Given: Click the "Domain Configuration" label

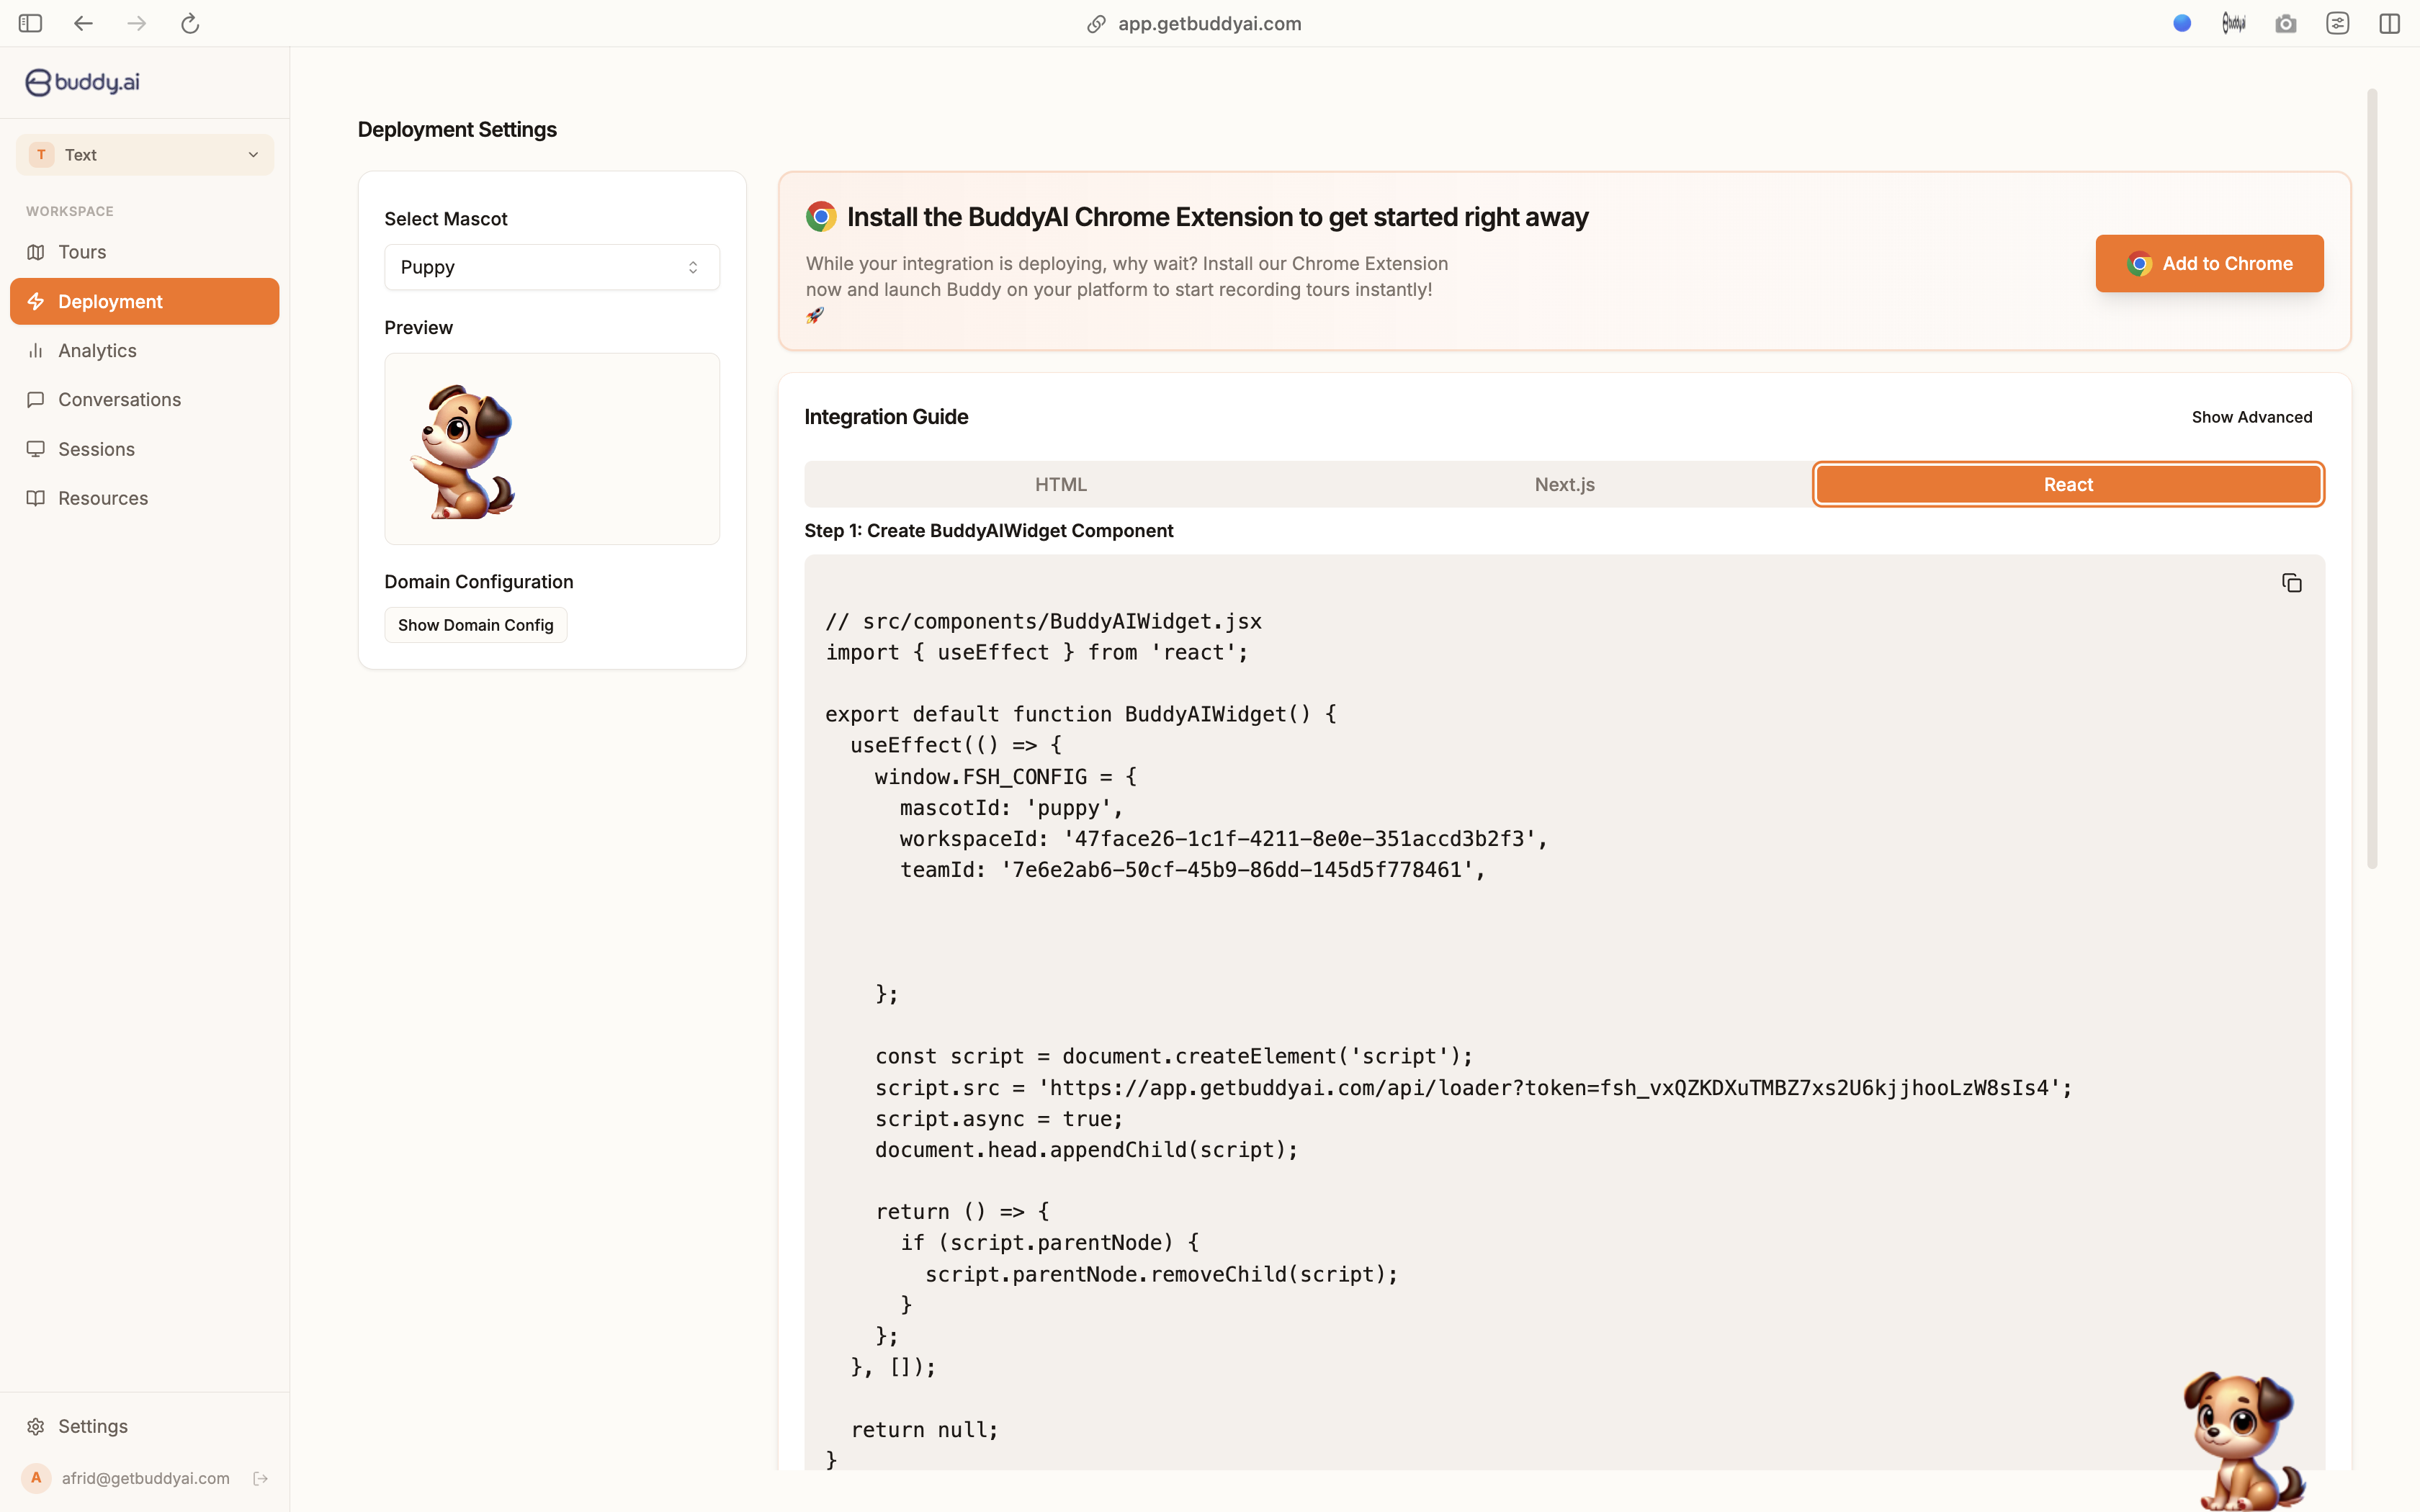Looking at the screenshot, I should coord(479,582).
